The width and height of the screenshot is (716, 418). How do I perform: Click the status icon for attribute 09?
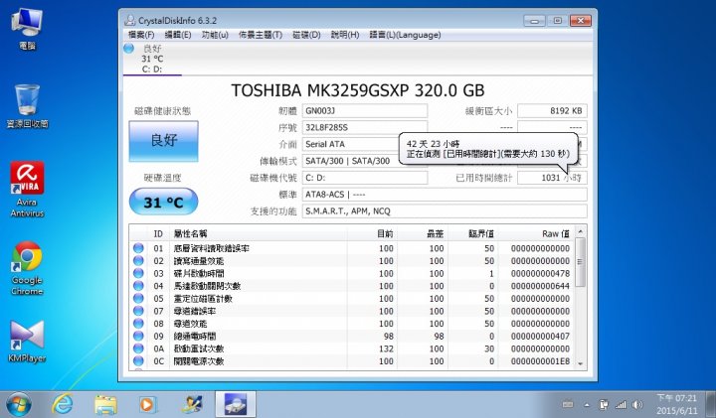(138, 336)
